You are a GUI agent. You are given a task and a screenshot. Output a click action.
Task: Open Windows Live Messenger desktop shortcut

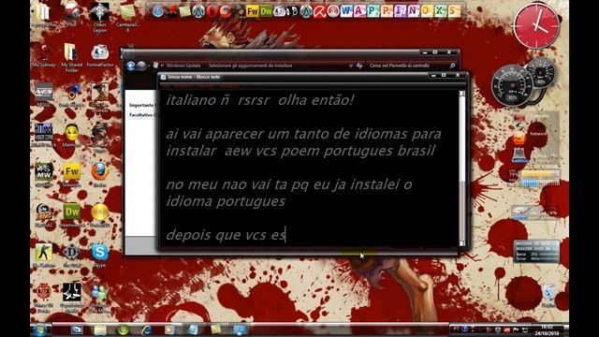click(x=100, y=298)
